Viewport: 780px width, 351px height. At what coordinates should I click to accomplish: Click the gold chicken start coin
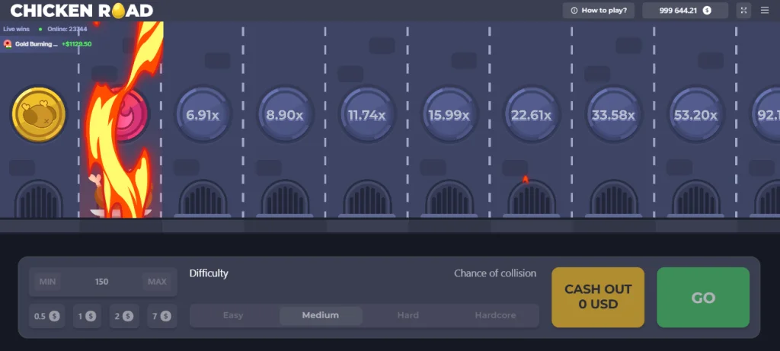[39, 114]
